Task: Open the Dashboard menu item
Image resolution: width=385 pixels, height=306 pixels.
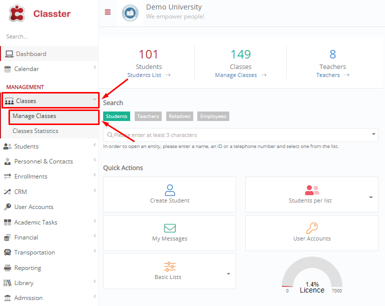Action: coord(50,53)
